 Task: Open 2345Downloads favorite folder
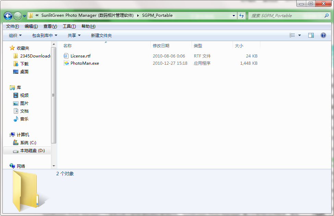pyautogui.click(x=35, y=56)
